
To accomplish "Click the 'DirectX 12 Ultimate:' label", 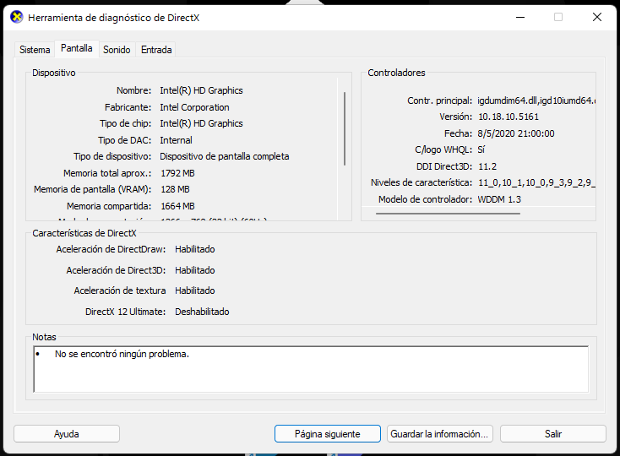I will tap(125, 312).
